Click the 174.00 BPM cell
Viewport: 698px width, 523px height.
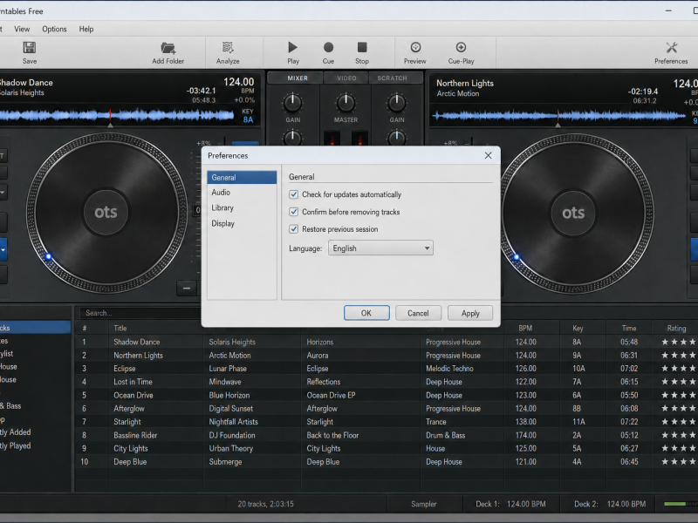tap(526, 435)
